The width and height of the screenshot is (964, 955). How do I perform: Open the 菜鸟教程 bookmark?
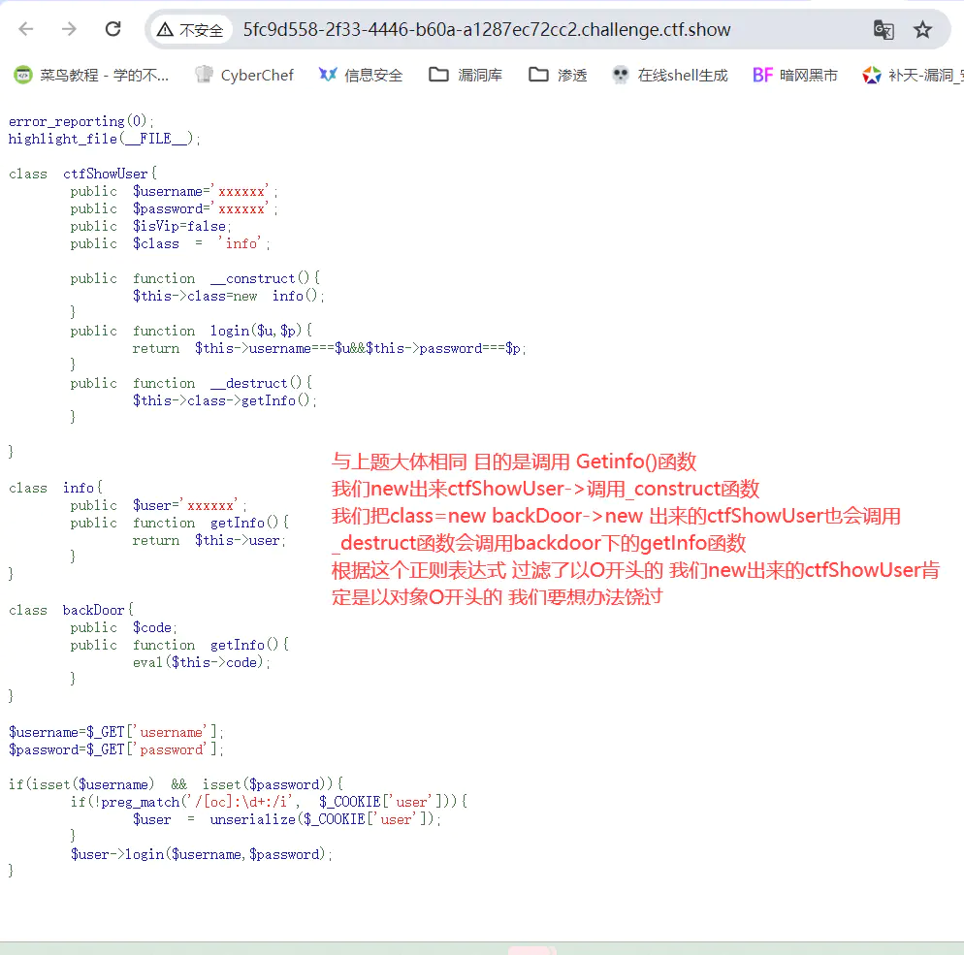(91, 75)
